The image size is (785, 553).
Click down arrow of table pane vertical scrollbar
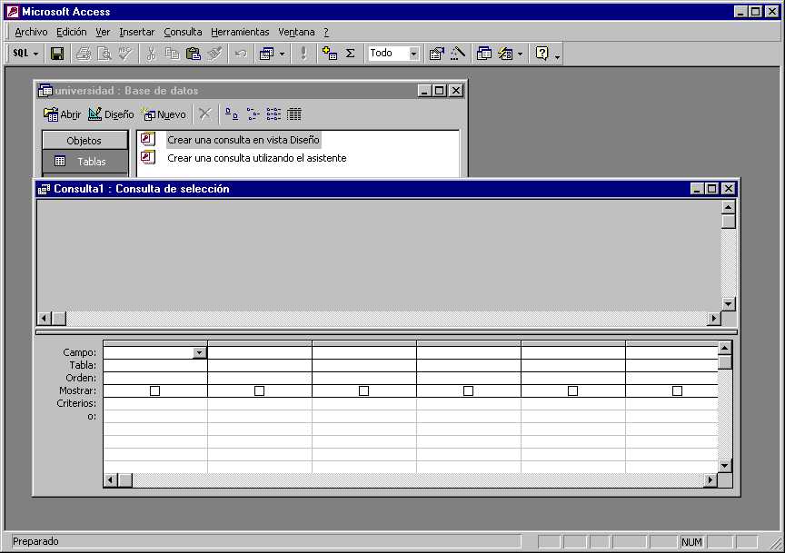point(729,304)
